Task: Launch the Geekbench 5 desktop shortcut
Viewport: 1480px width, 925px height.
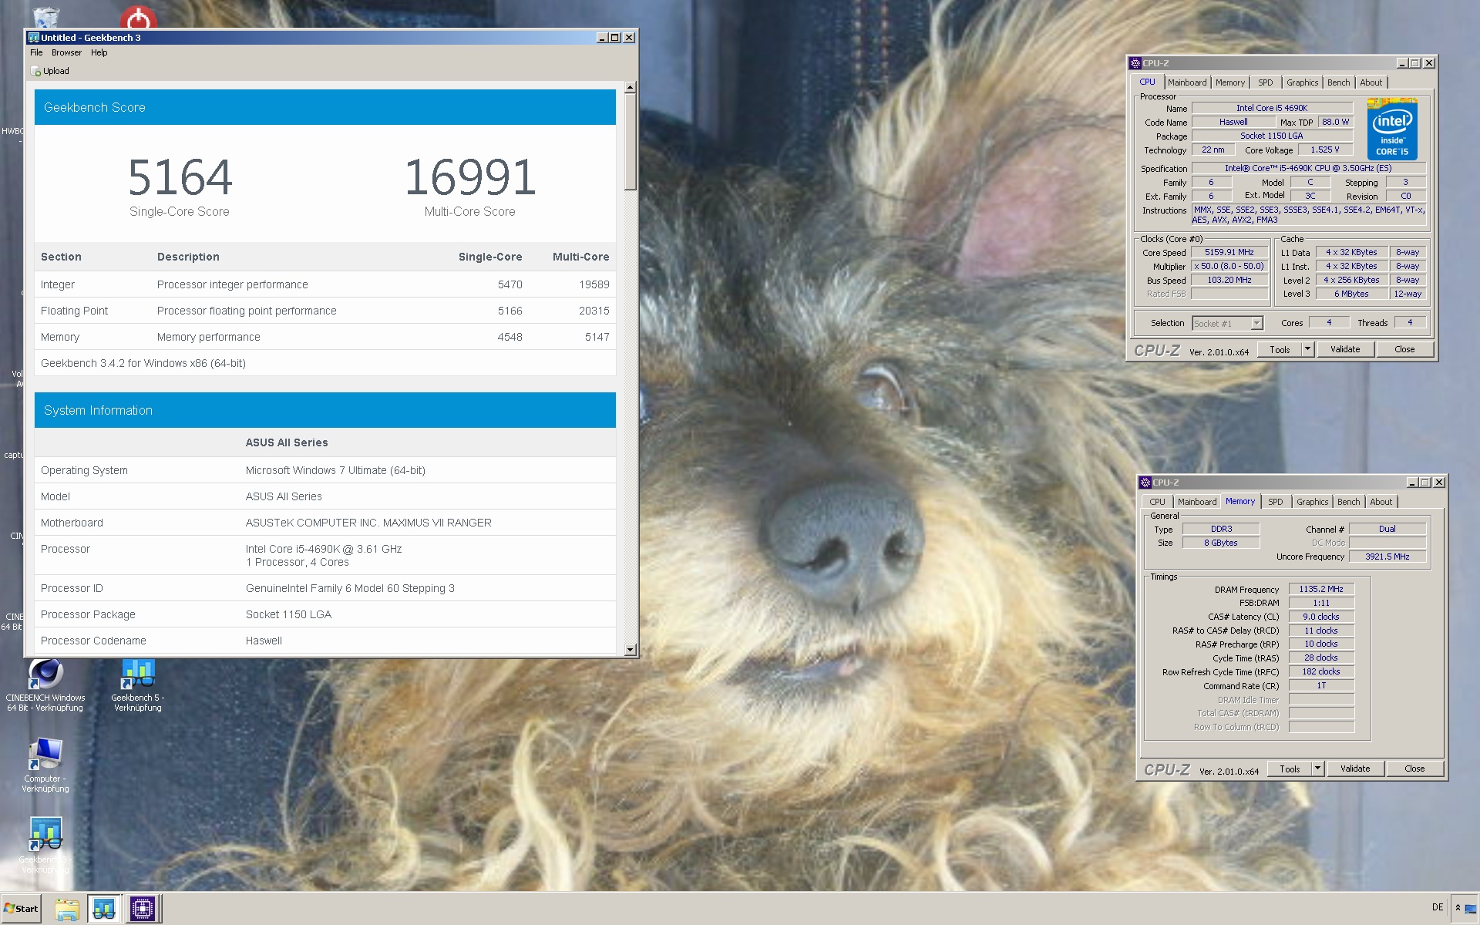Action: 138,684
